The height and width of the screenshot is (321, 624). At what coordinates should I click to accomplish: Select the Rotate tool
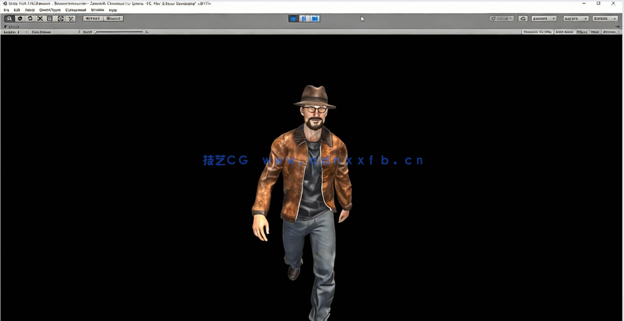(30, 19)
